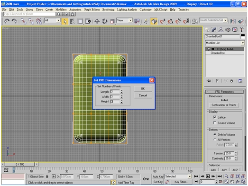This screenshot has height=186, width=248.
Task: Pick the Rectangular Selection Region tool
Action: click(80, 21)
